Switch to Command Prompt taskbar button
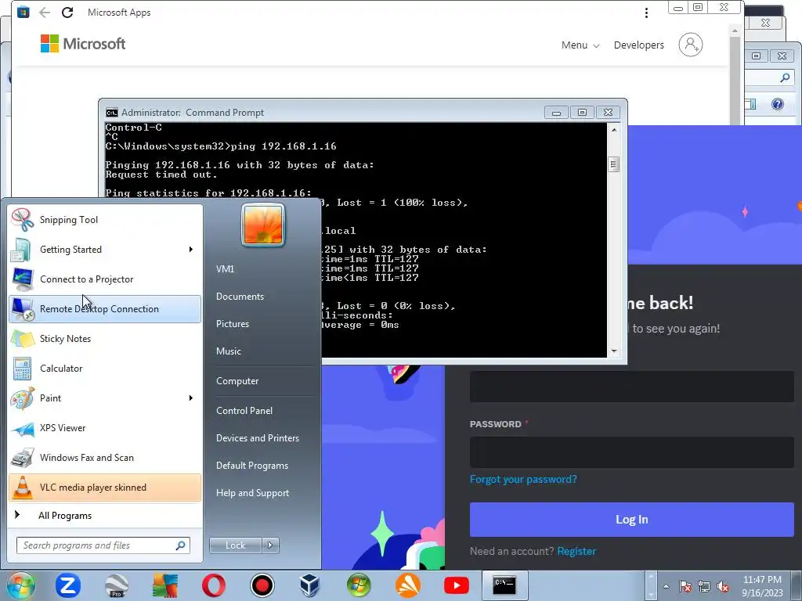This screenshot has height=601, width=802. pyautogui.click(x=504, y=585)
